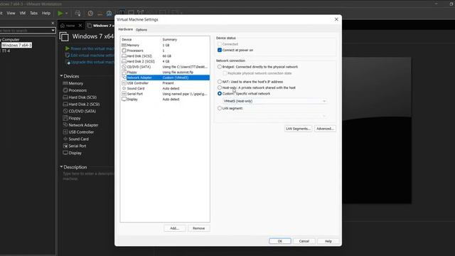Click the Help button in settings dialog

coord(328,241)
